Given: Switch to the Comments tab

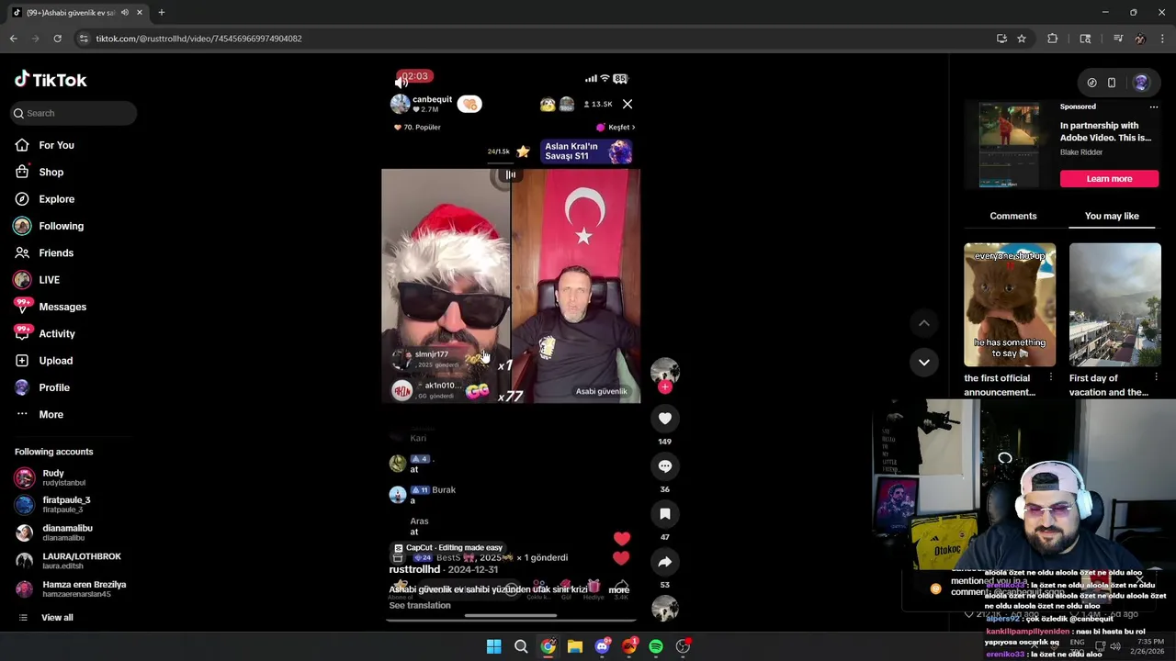Looking at the screenshot, I should coord(1013,217).
